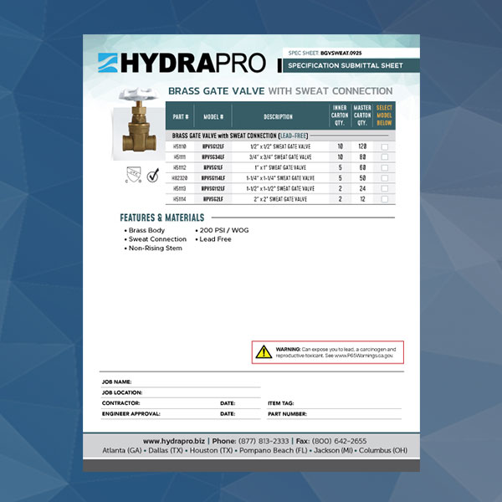Click part number H51113
The image size is (502, 502).
pyautogui.click(x=180, y=188)
